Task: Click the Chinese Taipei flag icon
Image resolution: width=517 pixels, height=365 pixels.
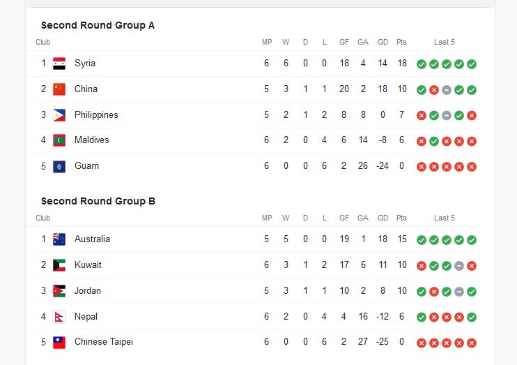Action: point(59,343)
